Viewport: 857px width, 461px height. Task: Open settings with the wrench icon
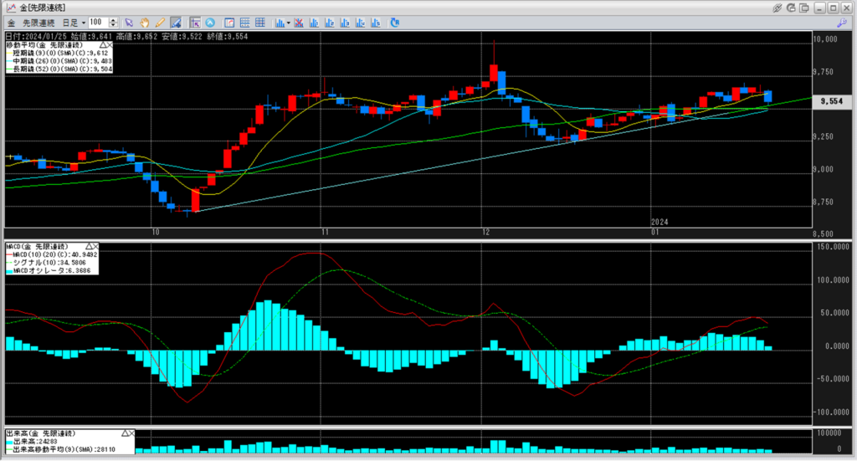coord(841,23)
